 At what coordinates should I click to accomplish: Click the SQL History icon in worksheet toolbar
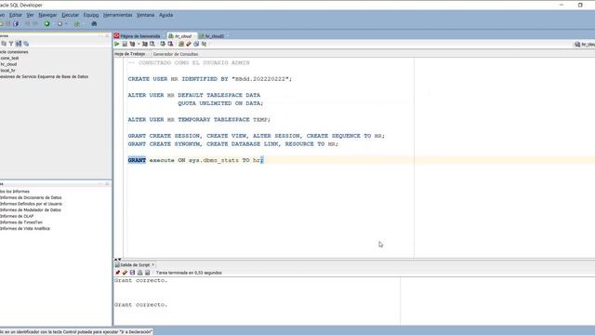click(x=196, y=44)
